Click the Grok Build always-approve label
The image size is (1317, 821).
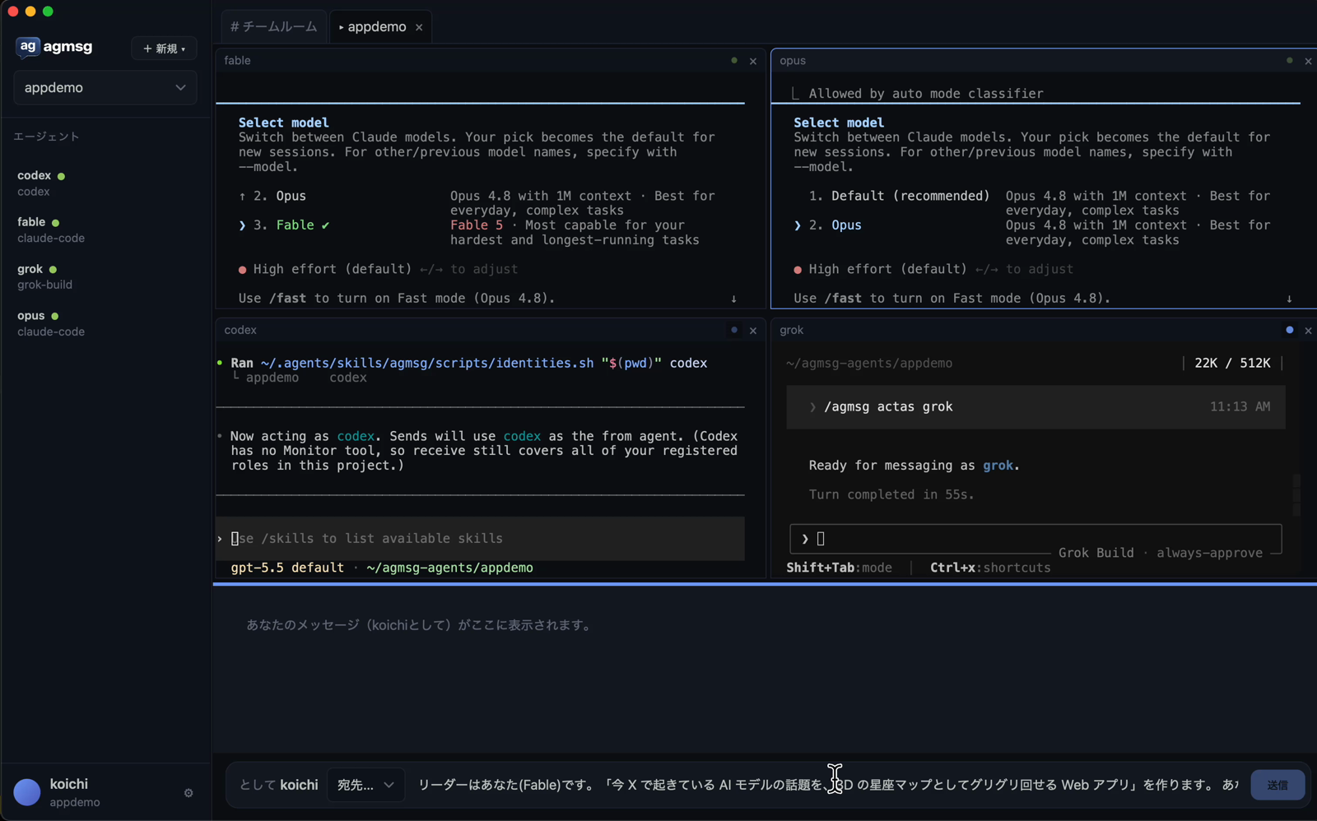pyautogui.click(x=1161, y=553)
